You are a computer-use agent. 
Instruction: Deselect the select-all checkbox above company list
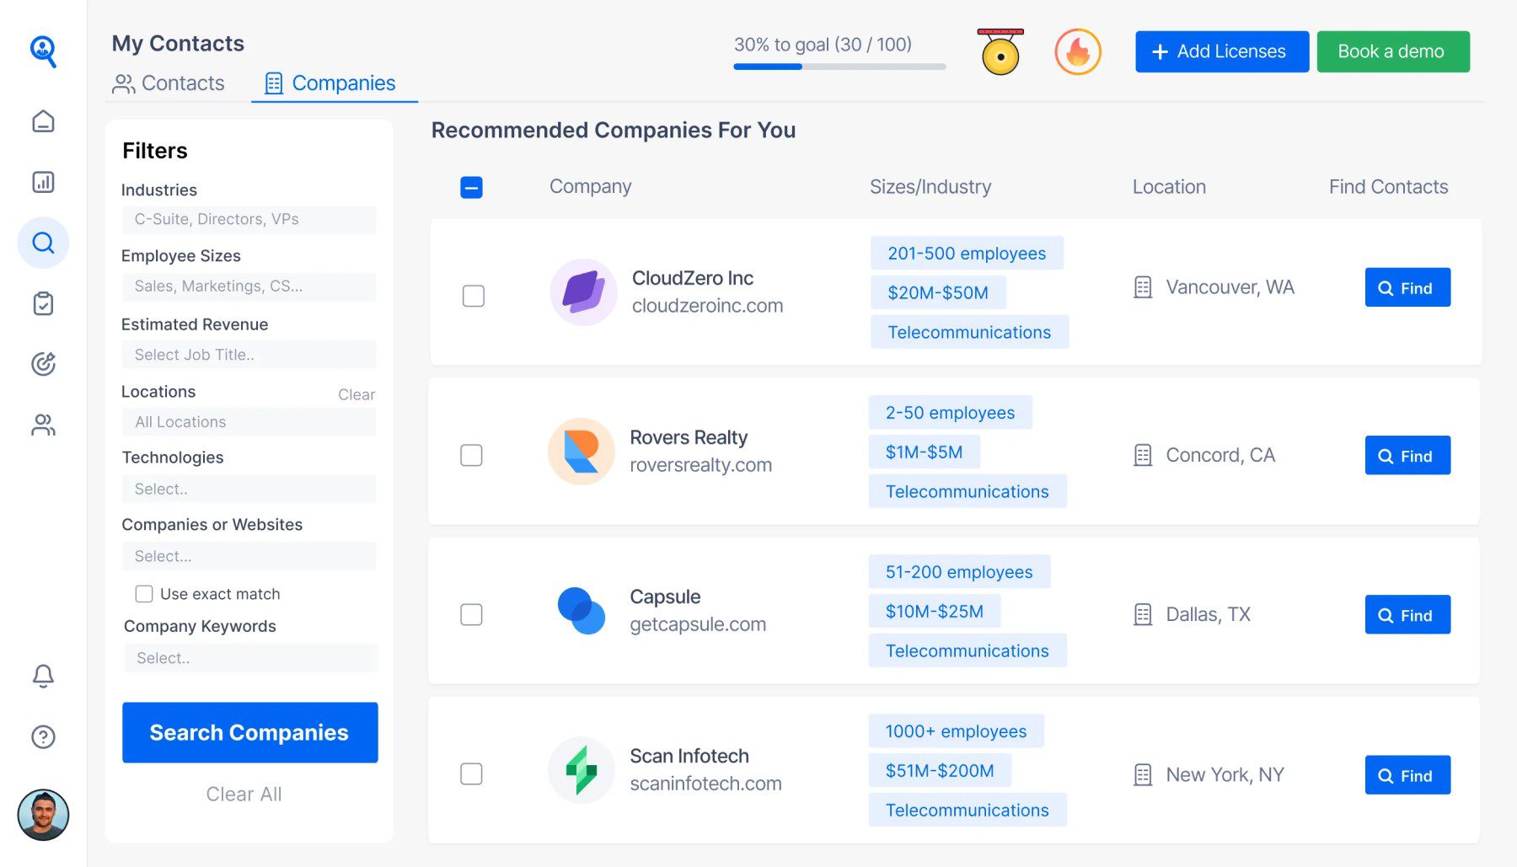pos(472,187)
